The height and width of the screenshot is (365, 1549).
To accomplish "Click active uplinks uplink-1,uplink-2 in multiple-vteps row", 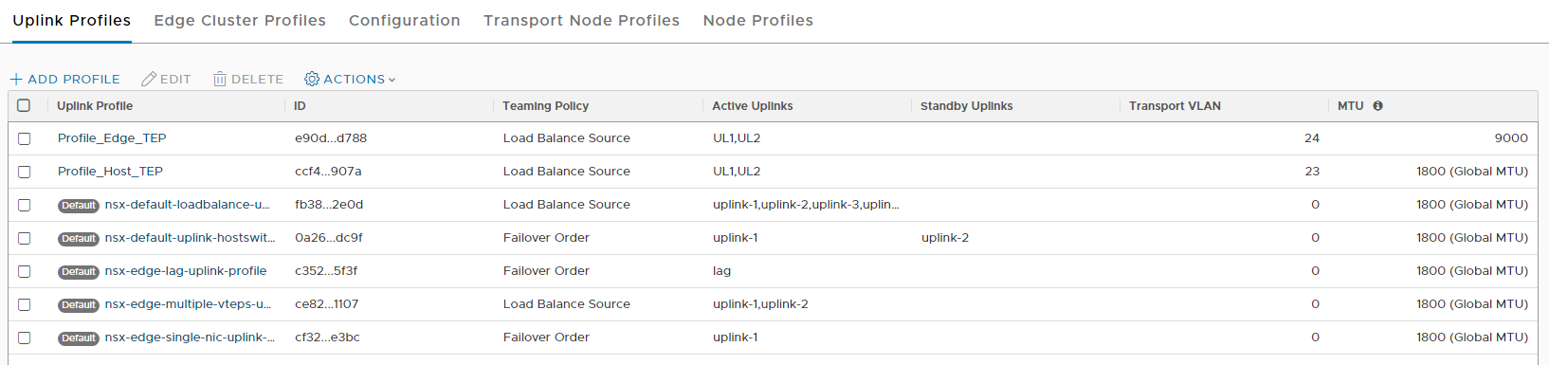I will coord(760,304).
